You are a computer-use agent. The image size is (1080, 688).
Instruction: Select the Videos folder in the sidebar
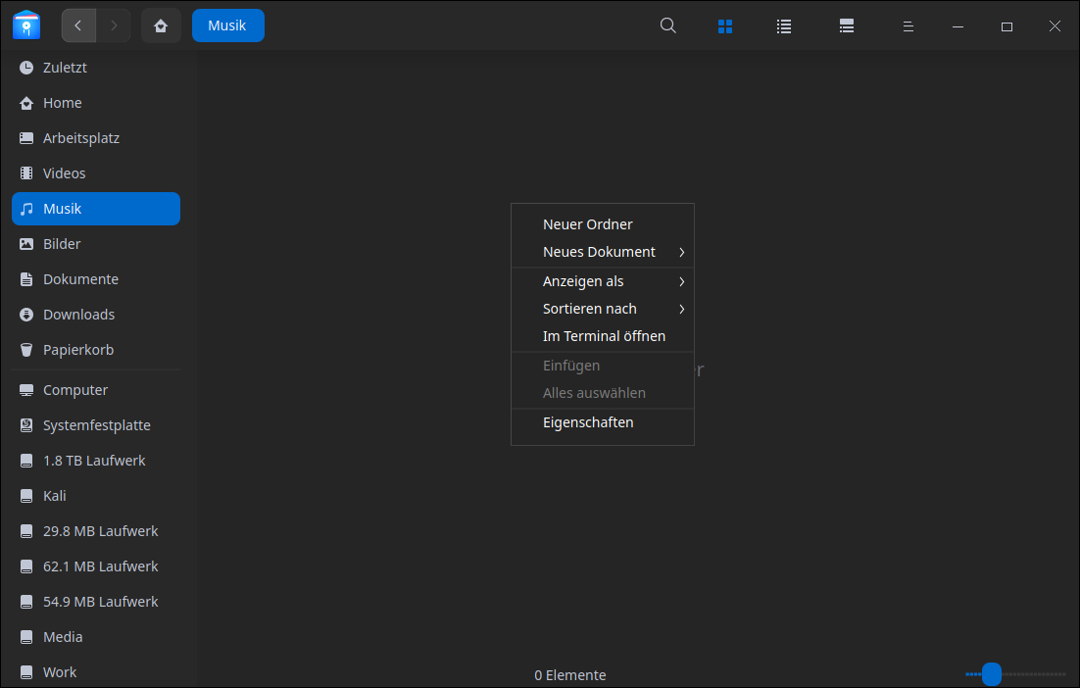[64, 172]
